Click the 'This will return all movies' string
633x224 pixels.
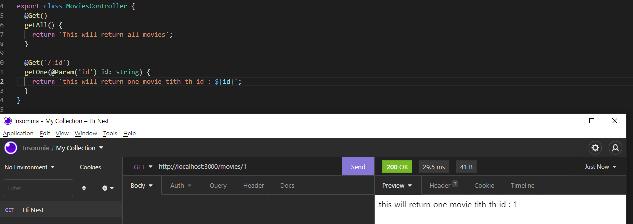[113, 34]
